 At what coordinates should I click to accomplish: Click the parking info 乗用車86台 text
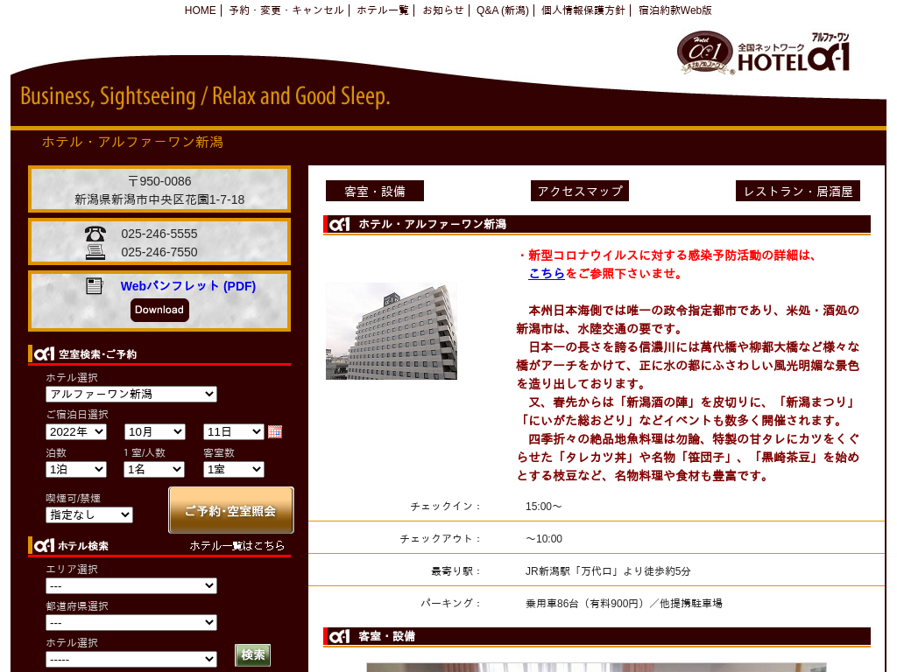coord(624,604)
